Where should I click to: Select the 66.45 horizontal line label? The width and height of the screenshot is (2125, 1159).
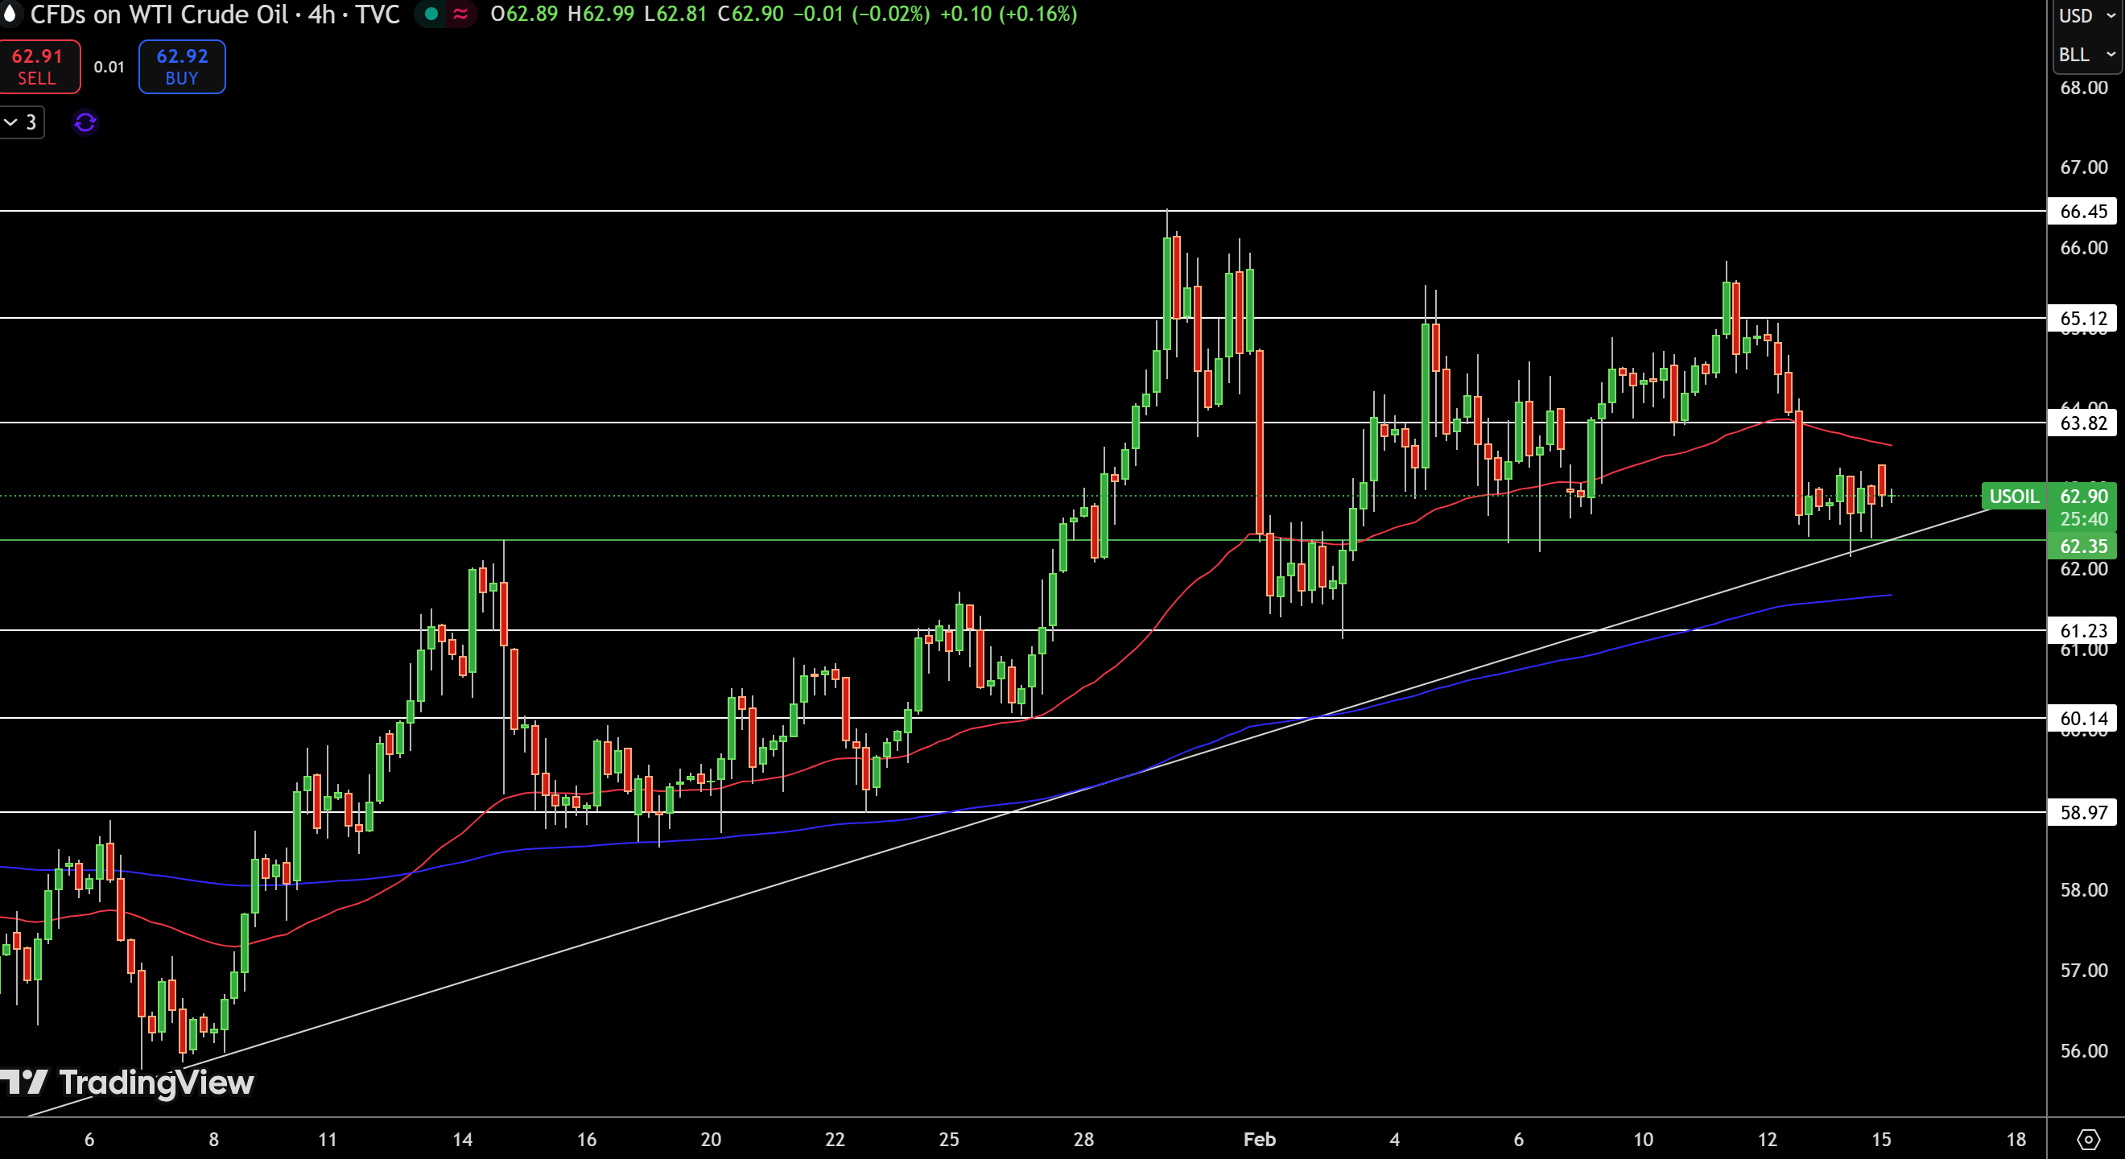tap(2083, 211)
